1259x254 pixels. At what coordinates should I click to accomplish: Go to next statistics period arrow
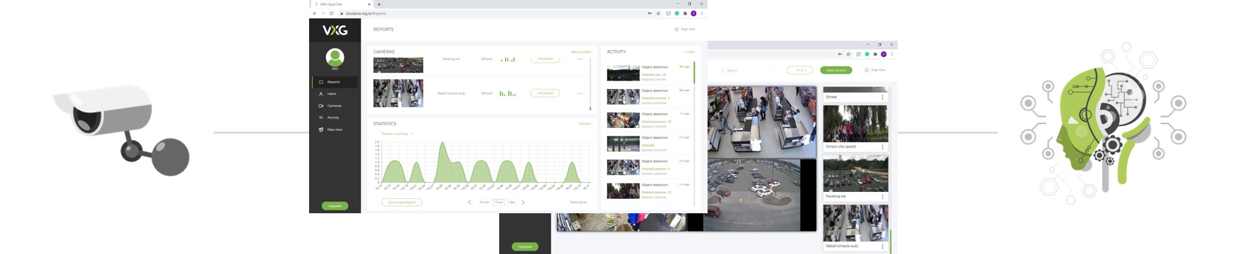tap(523, 203)
